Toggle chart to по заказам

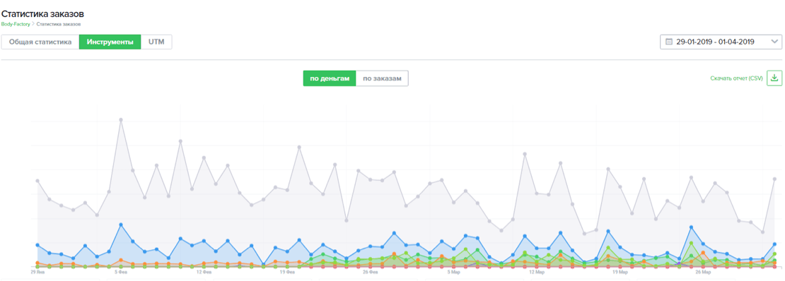coord(382,78)
